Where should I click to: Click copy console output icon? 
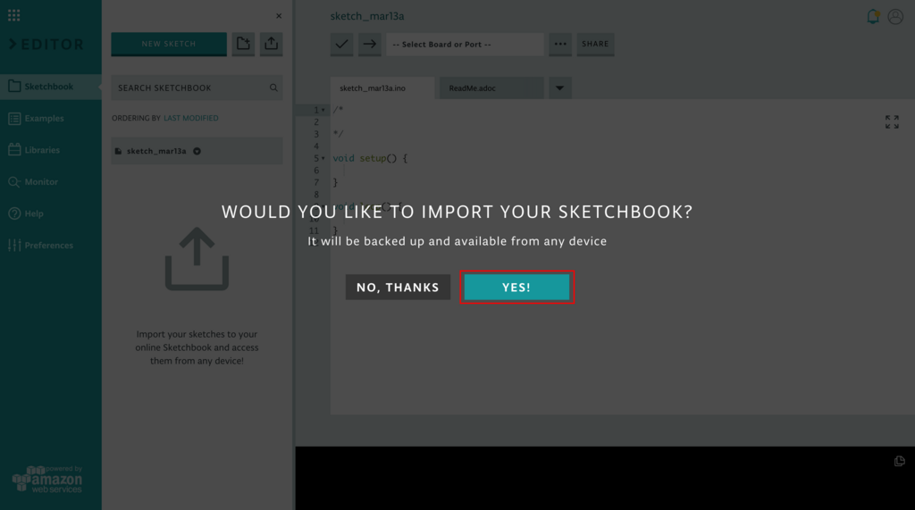(899, 461)
